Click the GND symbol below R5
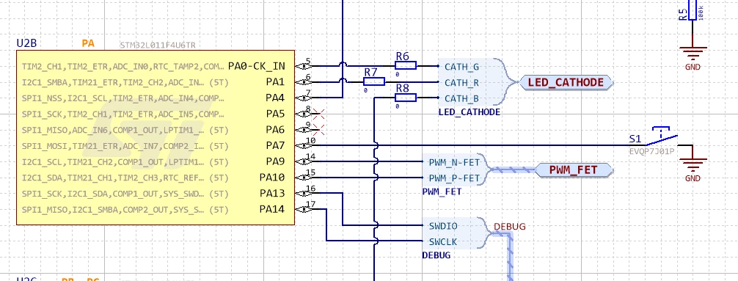This screenshot has width=738, height=281. click(x=693, y=53)
